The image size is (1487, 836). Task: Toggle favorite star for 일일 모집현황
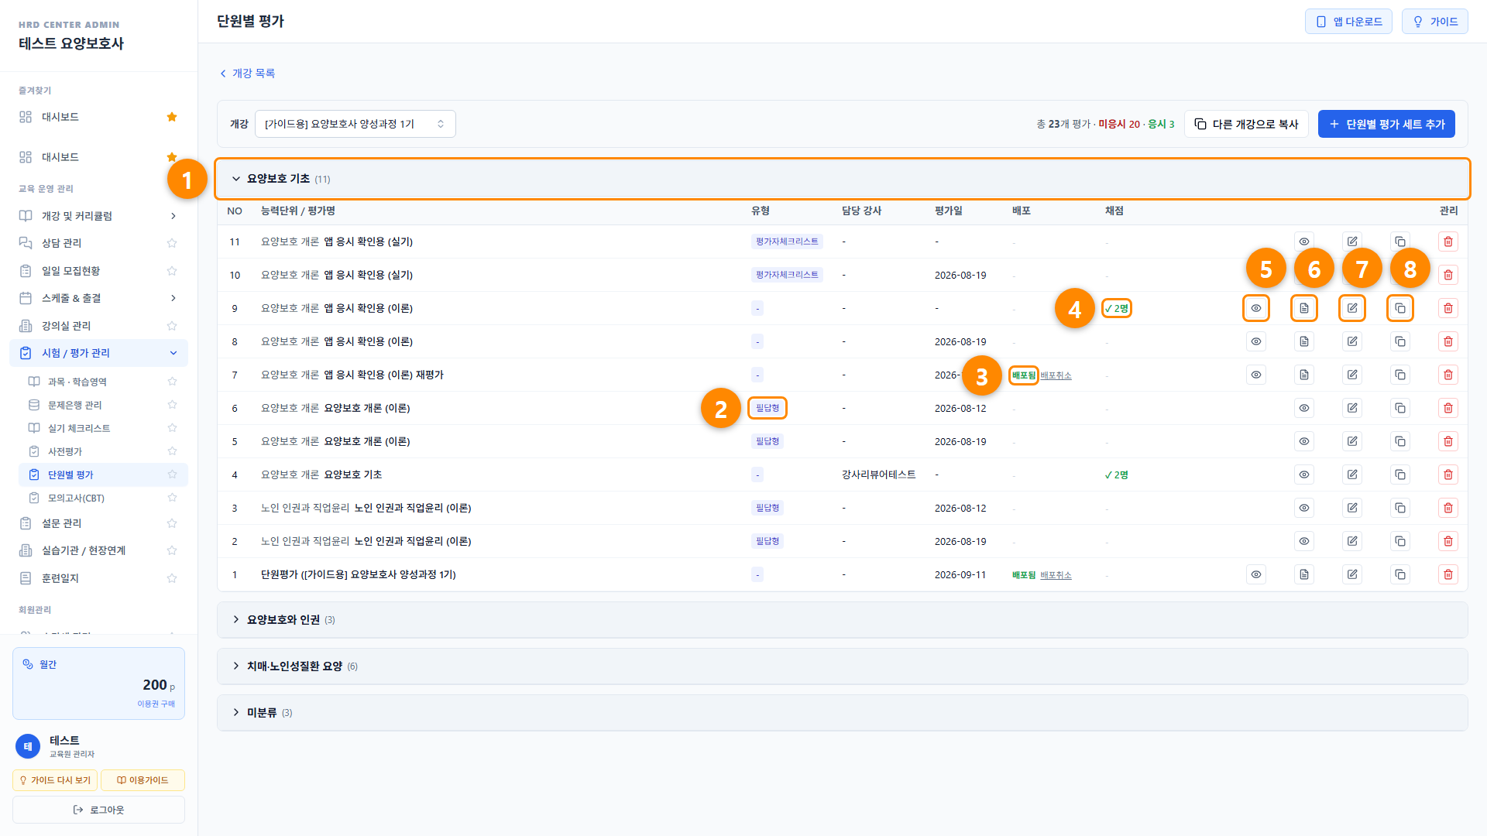tap(172, 271)
